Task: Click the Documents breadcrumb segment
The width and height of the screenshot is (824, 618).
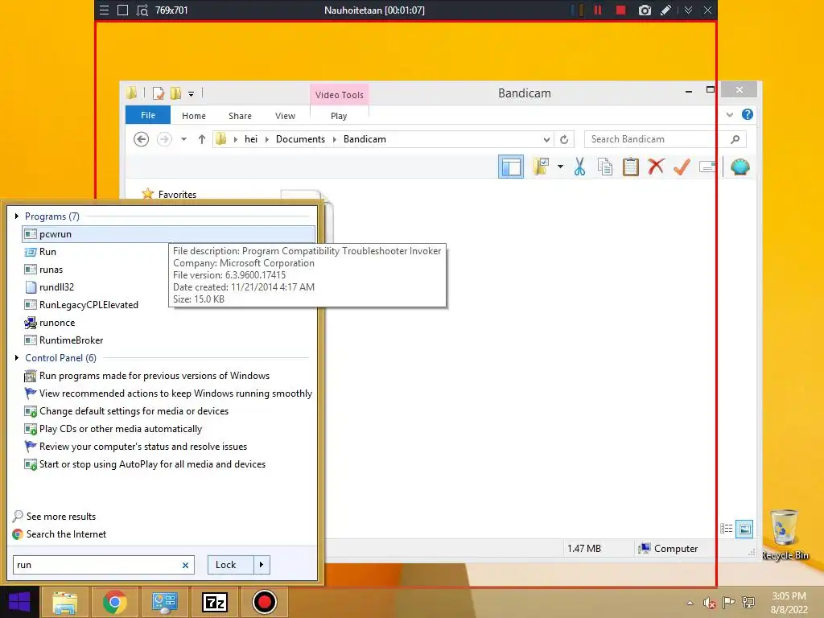Action: coord(300,139)
